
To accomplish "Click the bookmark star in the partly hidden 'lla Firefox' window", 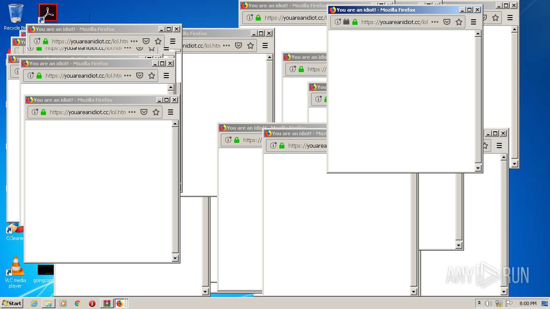I will point(251,45).
